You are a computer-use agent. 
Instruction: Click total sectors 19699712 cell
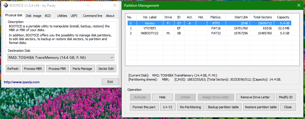click(262, 23)
